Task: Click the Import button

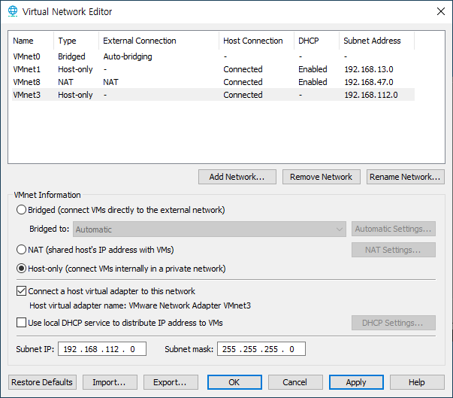Action: 110,382
